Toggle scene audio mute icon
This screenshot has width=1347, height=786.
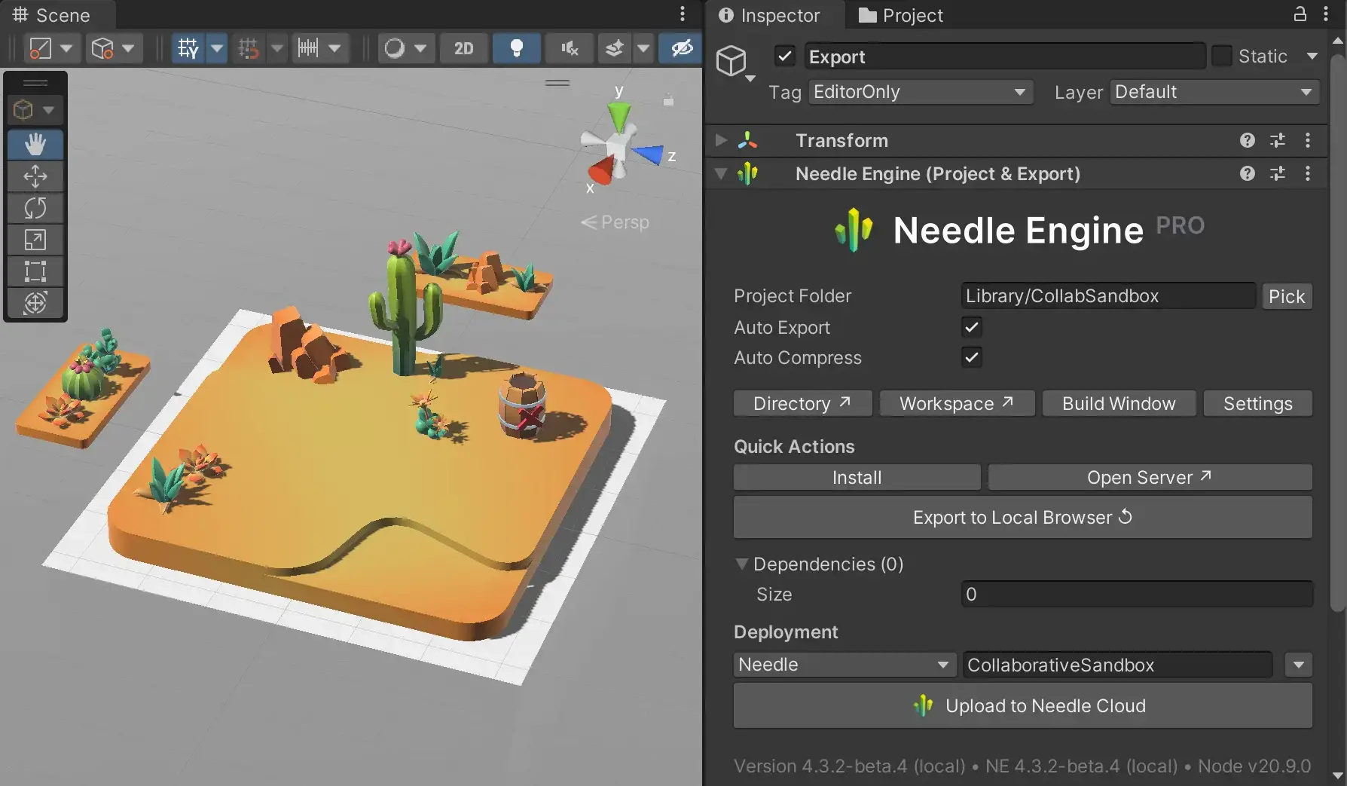[570, 48]
